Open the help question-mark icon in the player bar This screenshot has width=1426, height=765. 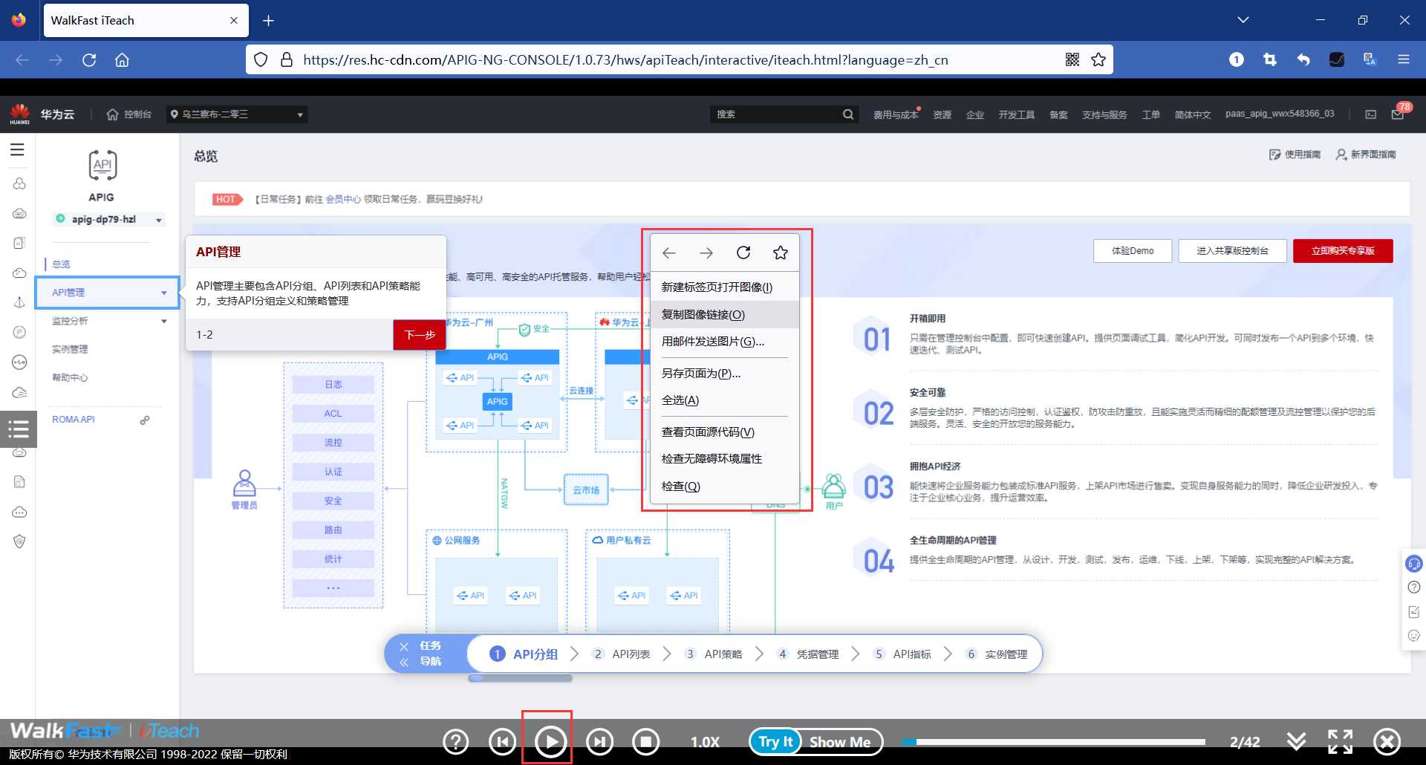(x=456, y=741)
